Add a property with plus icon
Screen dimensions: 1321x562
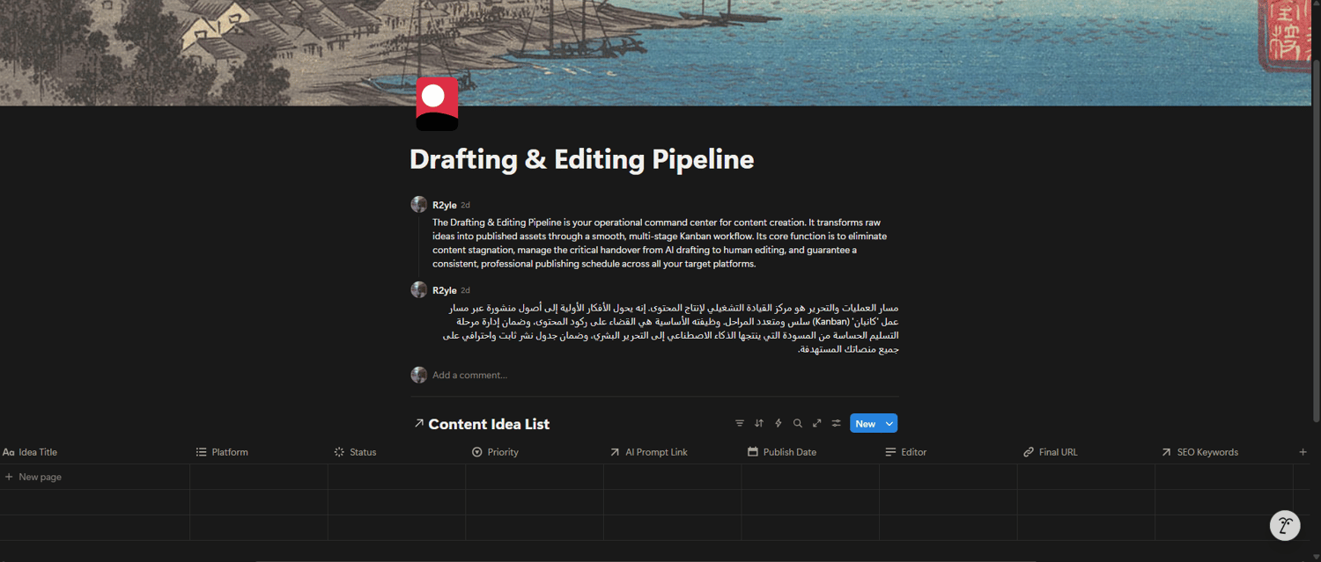pos(1303,452)
